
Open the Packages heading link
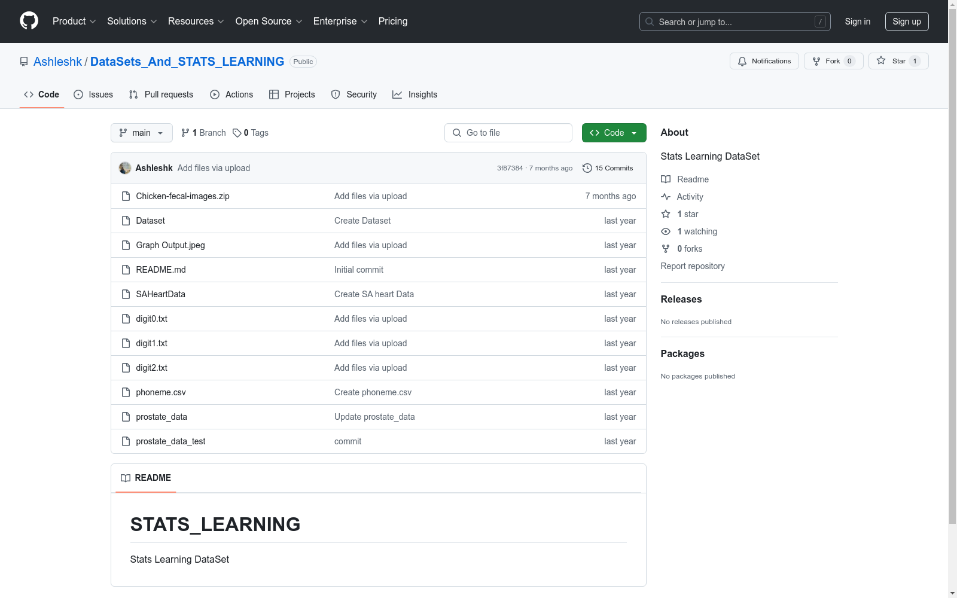[682, 353]
